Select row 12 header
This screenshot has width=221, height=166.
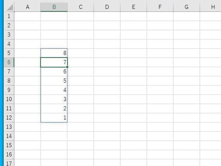9,117
